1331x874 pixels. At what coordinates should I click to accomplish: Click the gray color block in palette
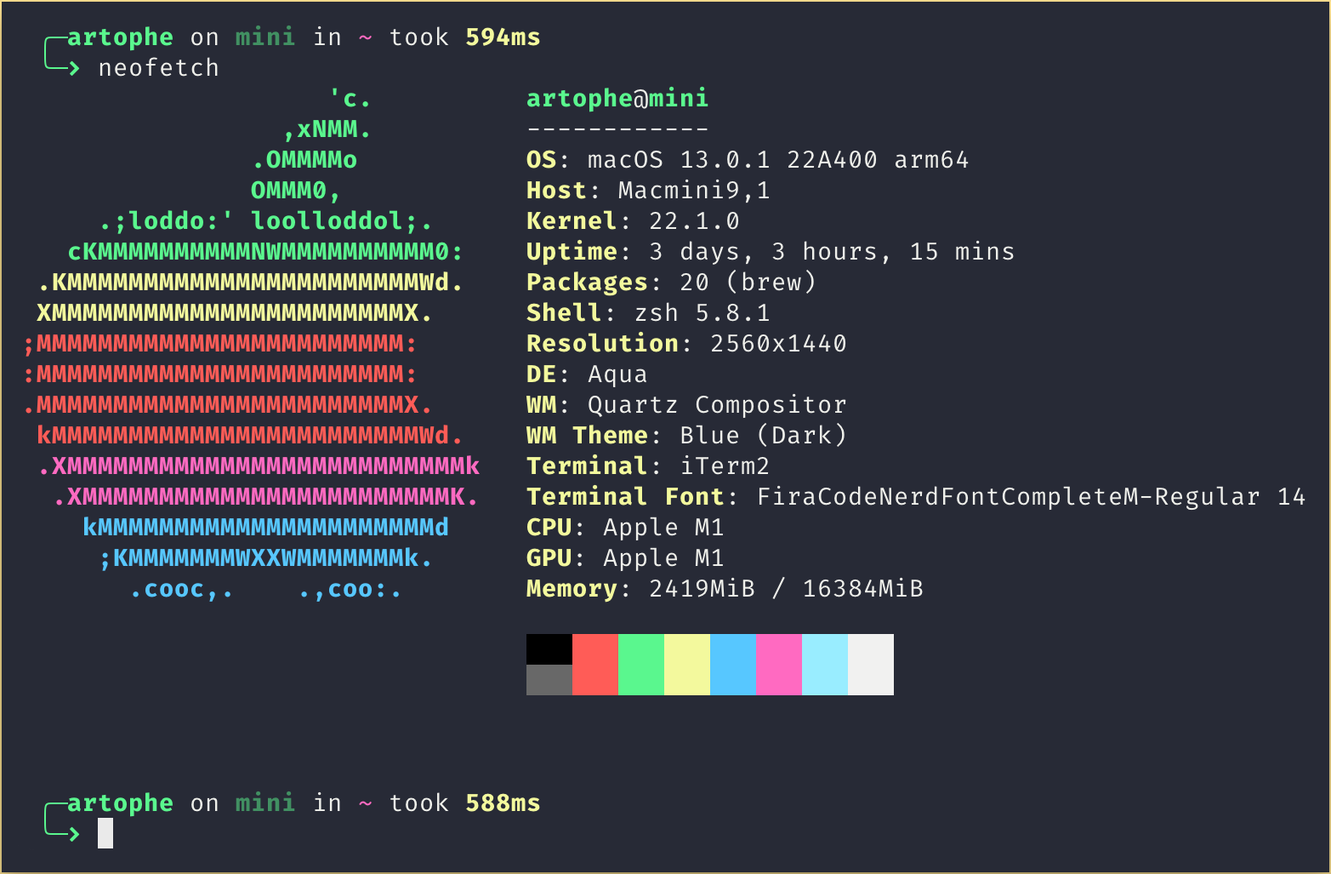click(549, 680)
